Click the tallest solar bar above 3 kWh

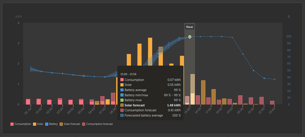pos(150,52)
